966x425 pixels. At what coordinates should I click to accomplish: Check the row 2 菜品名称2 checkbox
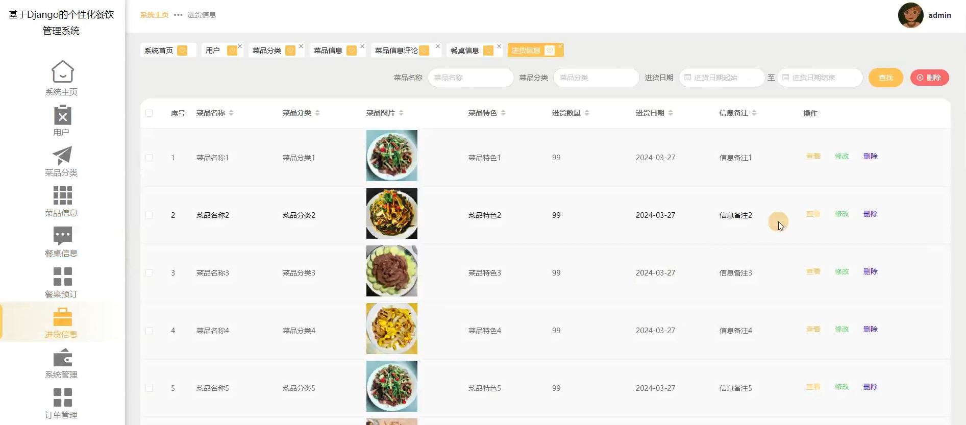(149, 215)
